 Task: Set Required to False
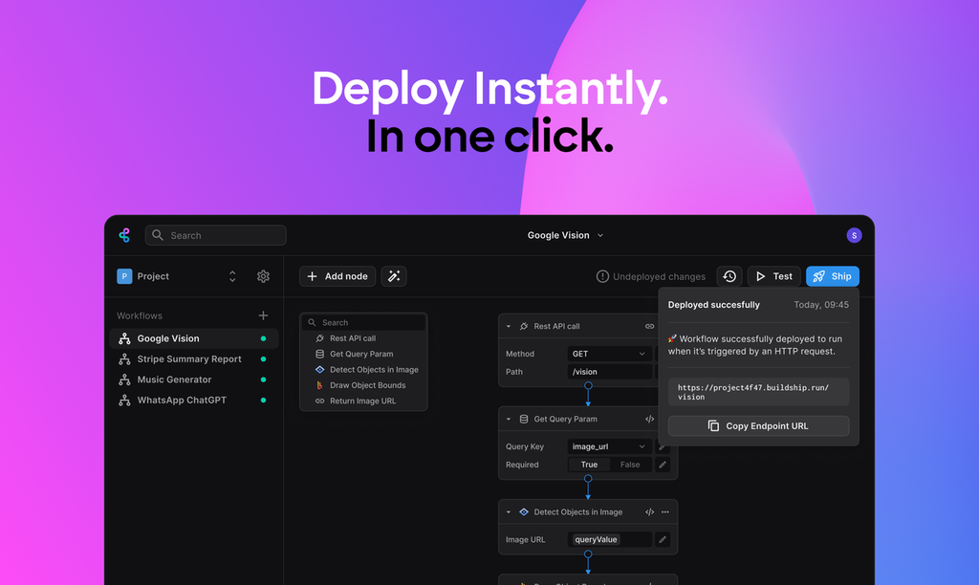(630, 465)
